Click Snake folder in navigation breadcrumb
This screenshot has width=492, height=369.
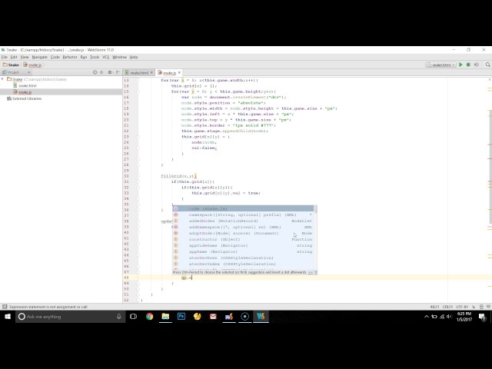(x=11, y=65)
